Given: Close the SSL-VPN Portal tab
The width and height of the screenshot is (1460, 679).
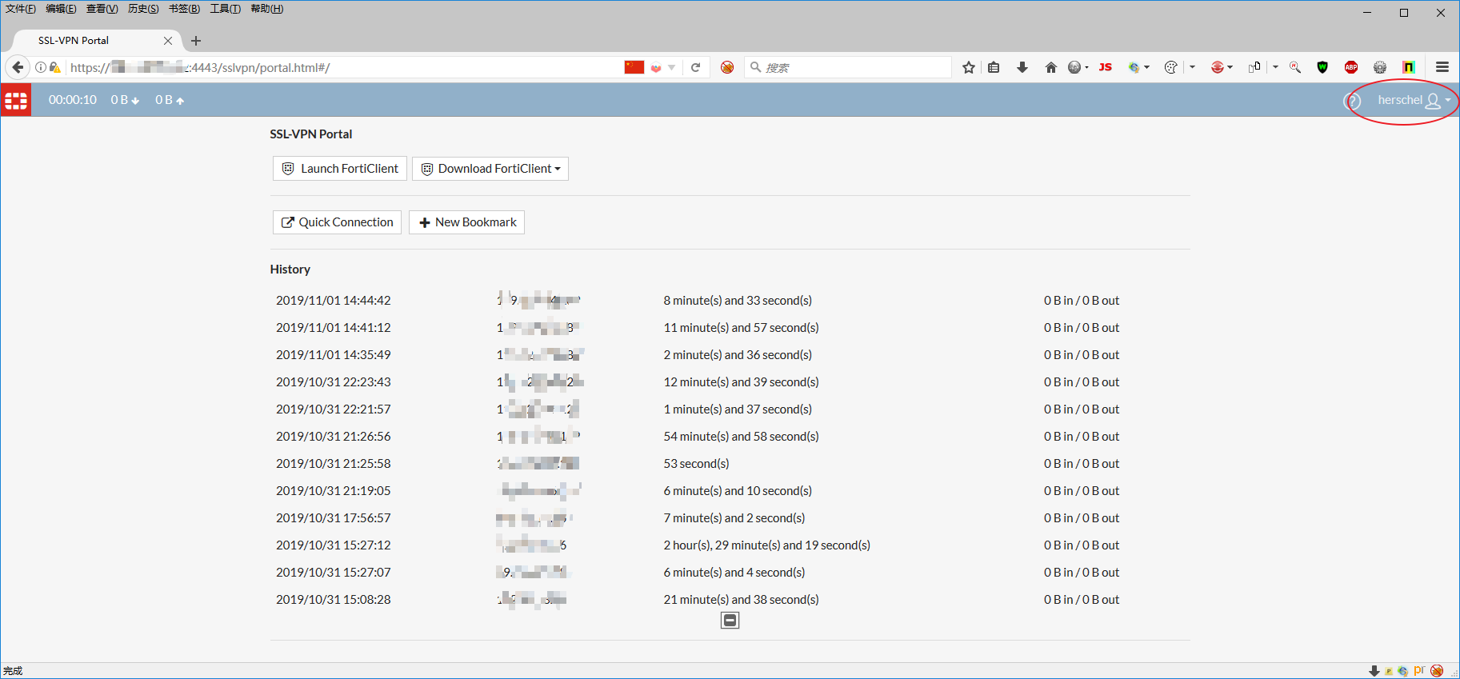Looking at the screenshot, I should click(x=168, y=41).
